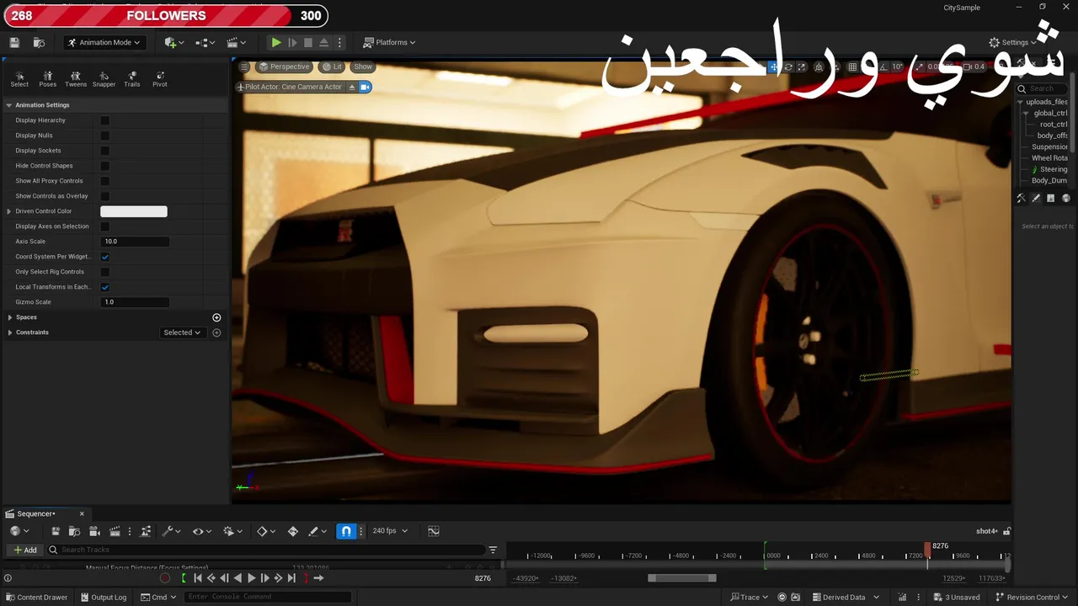
Task: Expand the Constraints section
Action: [9, 332]
